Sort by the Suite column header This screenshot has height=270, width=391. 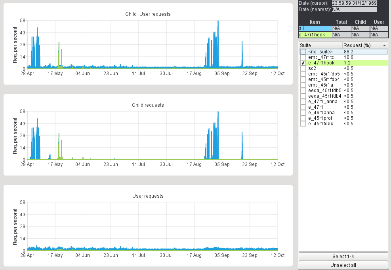click(320, 45)
